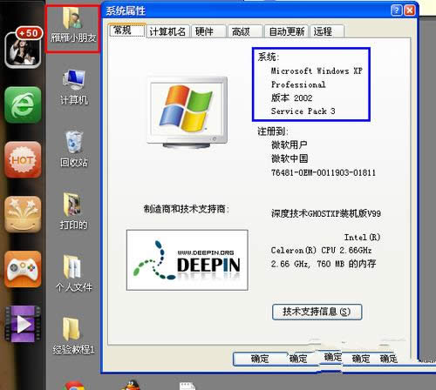
Task: Open the 经验教程1 folder icon
Action: point(73,336)
